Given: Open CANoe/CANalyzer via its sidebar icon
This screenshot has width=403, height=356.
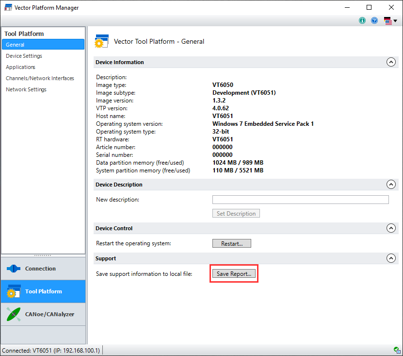Looking at the screenshot, I should click(14, 314).
